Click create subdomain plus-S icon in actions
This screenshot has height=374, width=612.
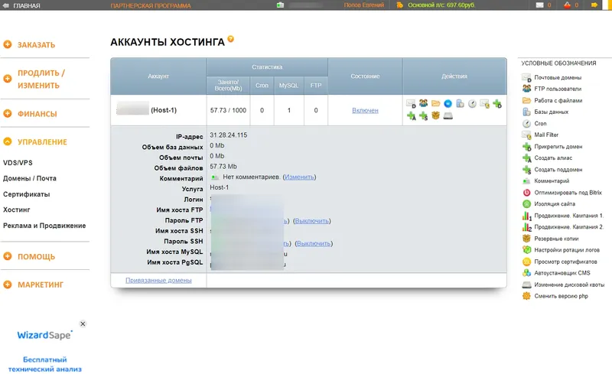coord(423,115)
